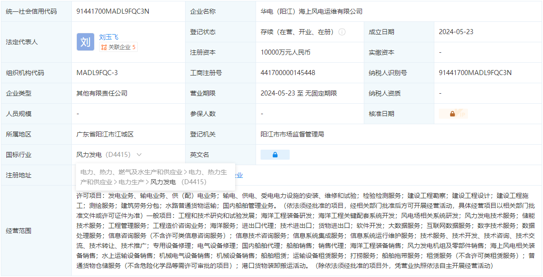Viewport: 543px width, 277px height.
Task: Click organization code MADL9FQC-3
Action: tap(97, 73)
